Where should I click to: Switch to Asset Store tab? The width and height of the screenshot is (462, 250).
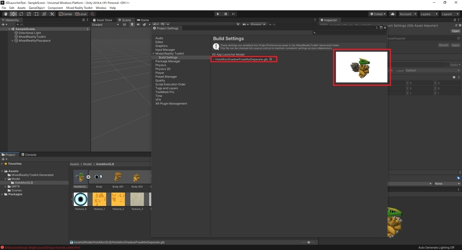[x=102, y=20]
